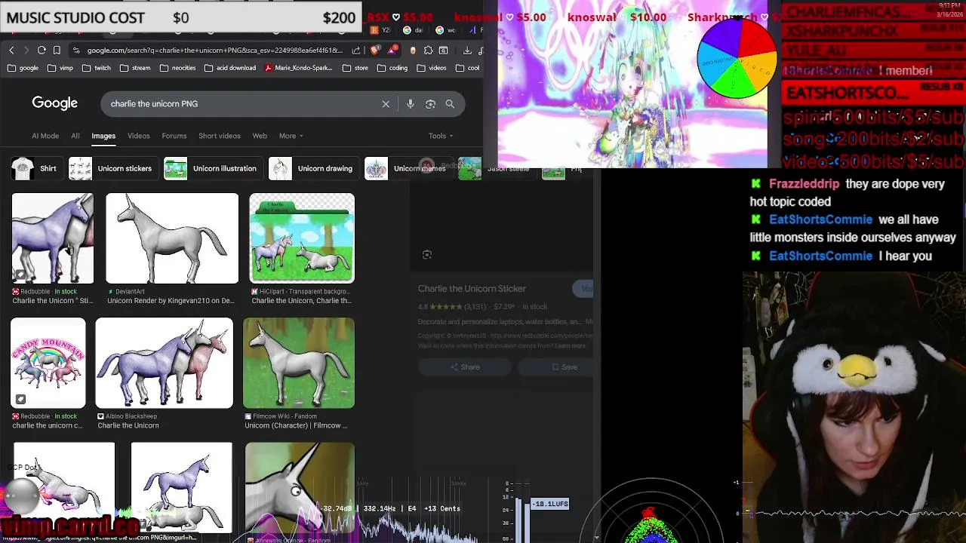Image resolution: width=966 pixels, height=543 pixels.
Task: Open site settings icon beside the URL
Action: point(75,51)
